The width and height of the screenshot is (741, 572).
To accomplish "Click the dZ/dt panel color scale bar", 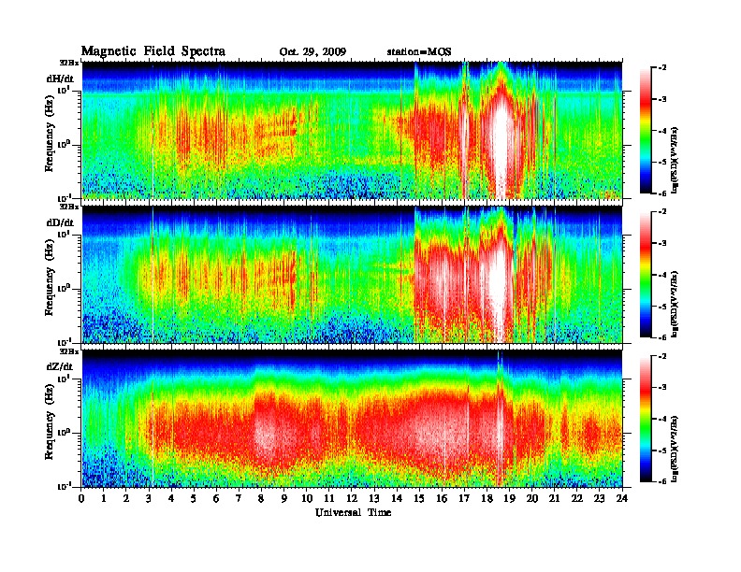I will click(x=645, y=419).
